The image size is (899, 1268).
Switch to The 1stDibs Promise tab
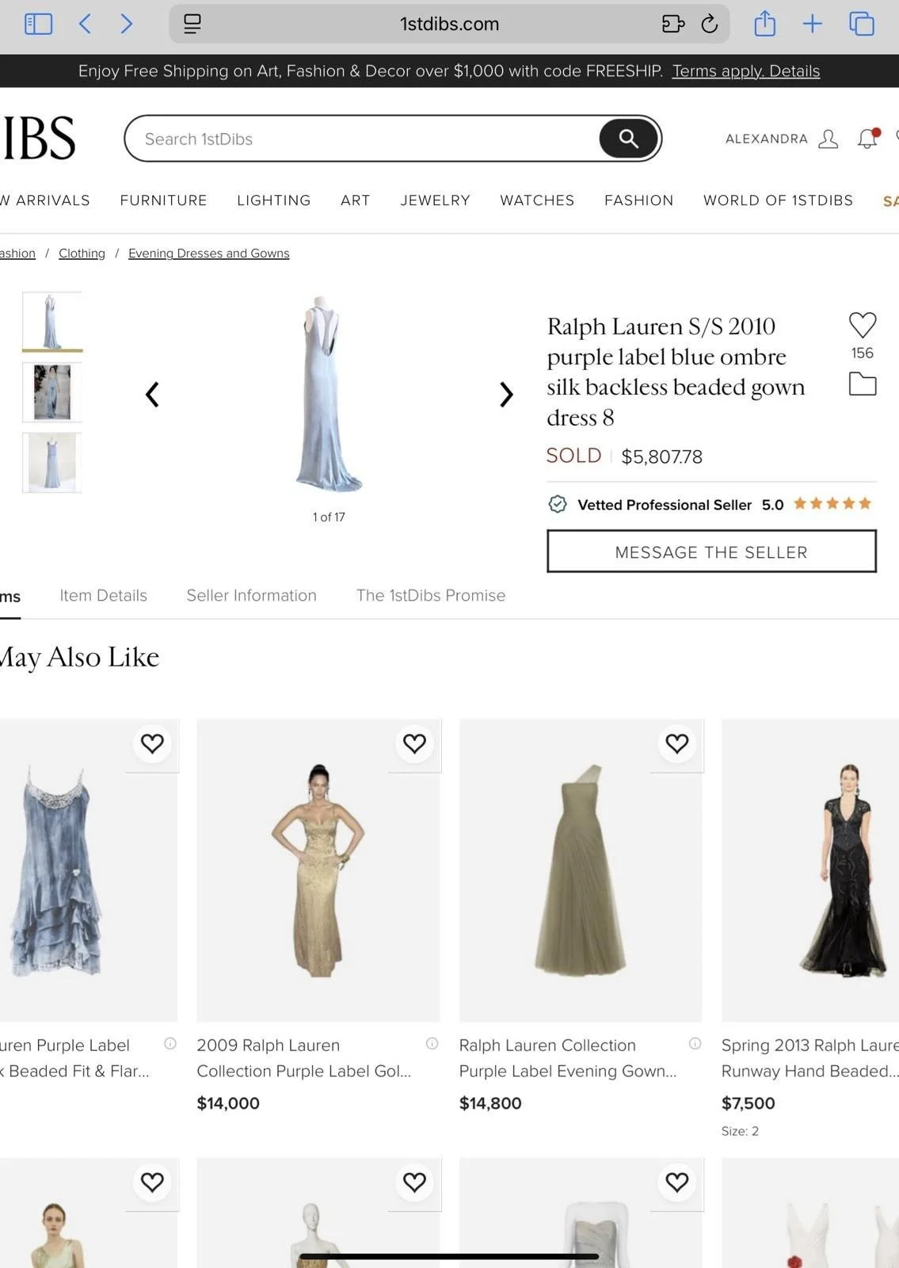[x=431, y=596]
